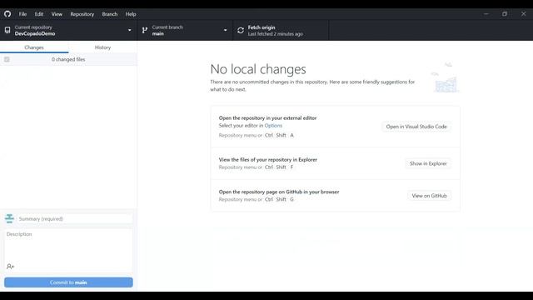
Task: Open the Options link for editor selection
Action: click(x=273, y=126)
